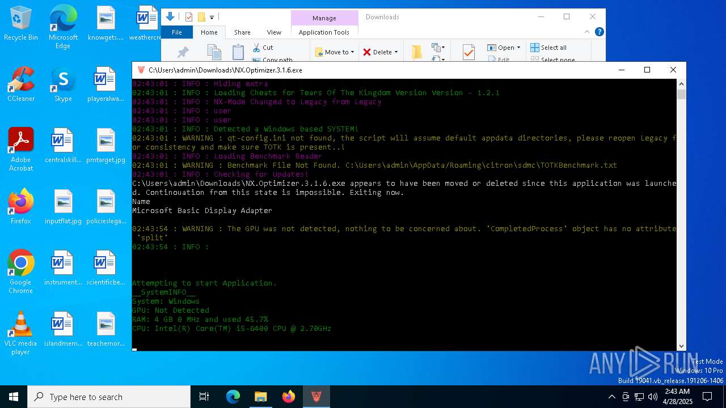
Task: Open File Explorer from the taskbar
Action: pyautogui.click(x=260, y=397)
